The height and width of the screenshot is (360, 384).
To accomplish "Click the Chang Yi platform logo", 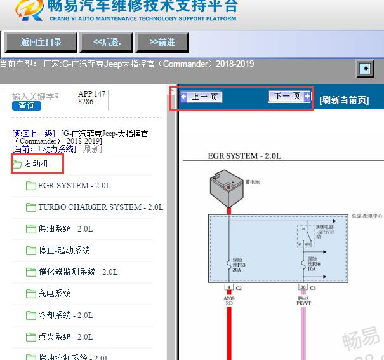I will click(x=29, y=10).
